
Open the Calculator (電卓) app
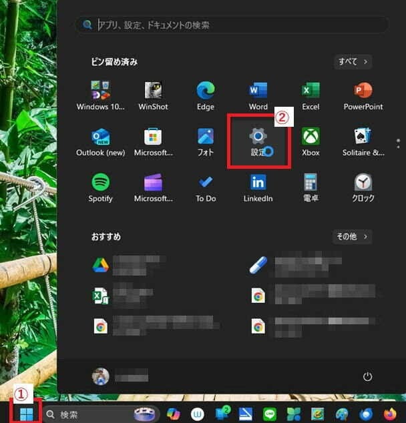pyautogui.click(x=311, y=185)
